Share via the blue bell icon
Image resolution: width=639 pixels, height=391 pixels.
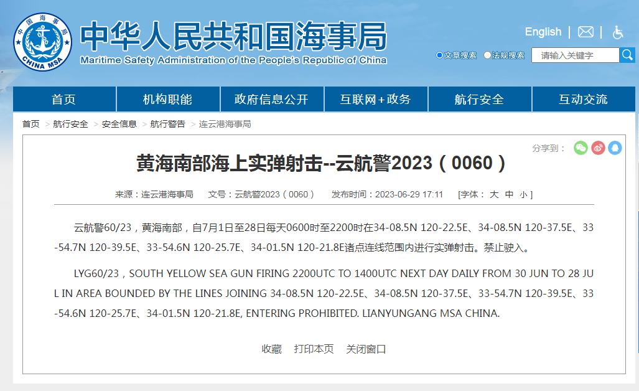point(615,148)
